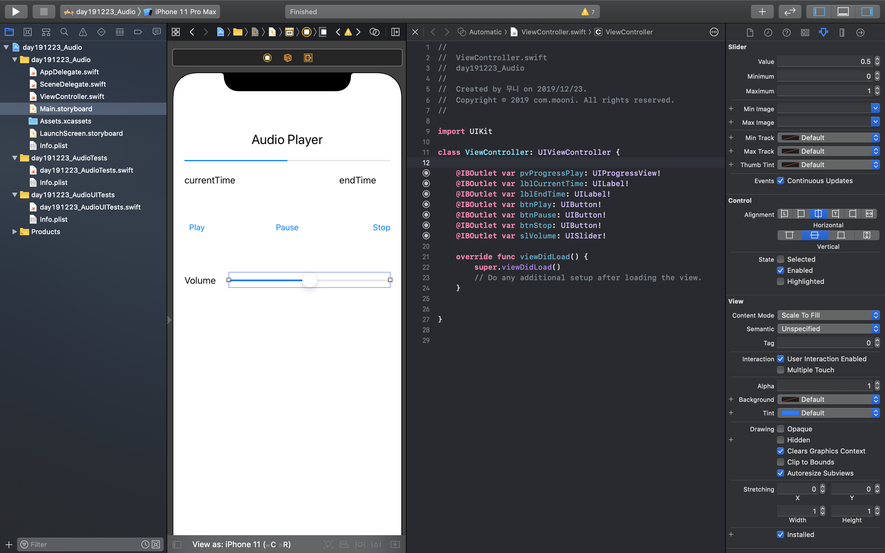Open the Size inspector ruler icon
Image resolution: width=885 pixels, height=553 pixels.
coord(842,33)
